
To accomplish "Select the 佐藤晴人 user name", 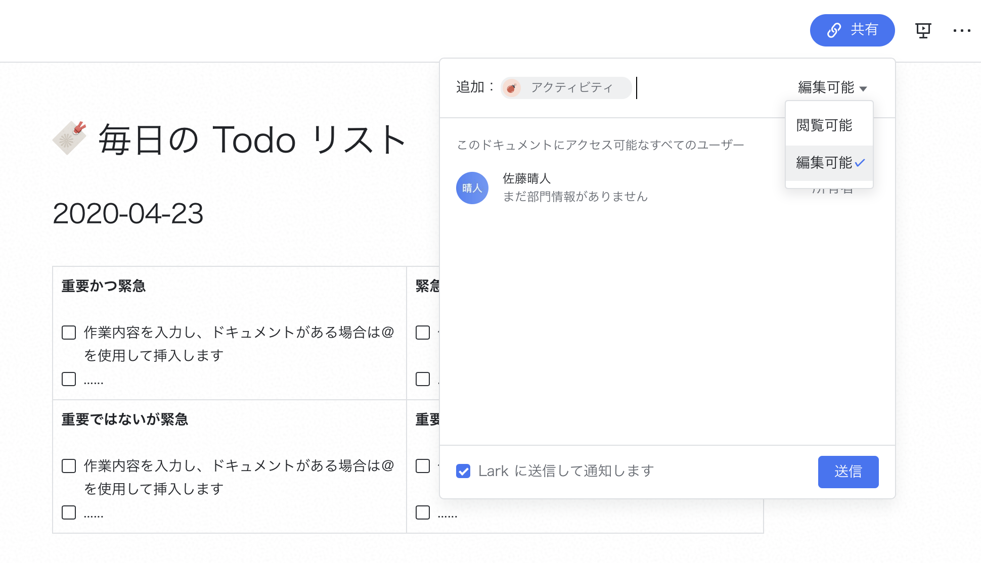I will click(526, 178).
